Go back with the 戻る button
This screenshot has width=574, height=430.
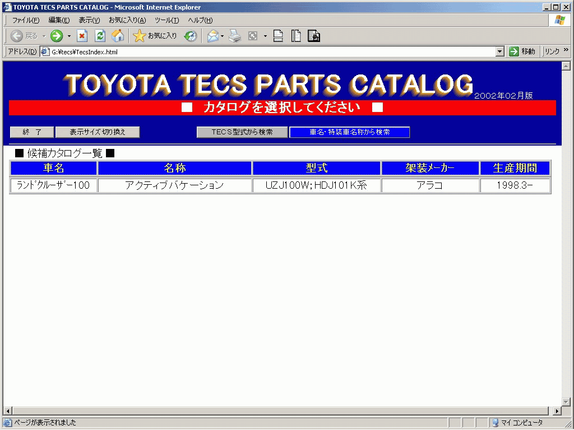point(24,36)
